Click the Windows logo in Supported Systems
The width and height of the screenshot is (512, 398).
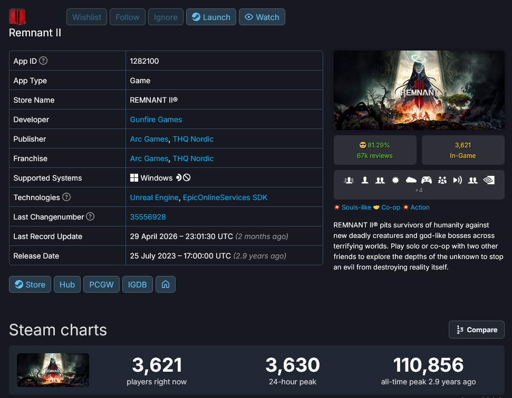tap(134, 177)
